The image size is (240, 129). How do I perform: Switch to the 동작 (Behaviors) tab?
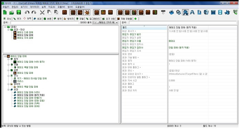(58, 19)
